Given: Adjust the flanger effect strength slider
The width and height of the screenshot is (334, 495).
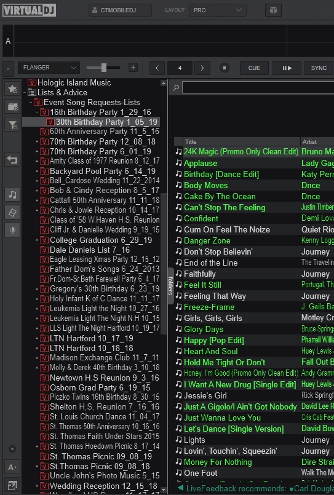Looking at the screenshot, I should click(103, 68).
